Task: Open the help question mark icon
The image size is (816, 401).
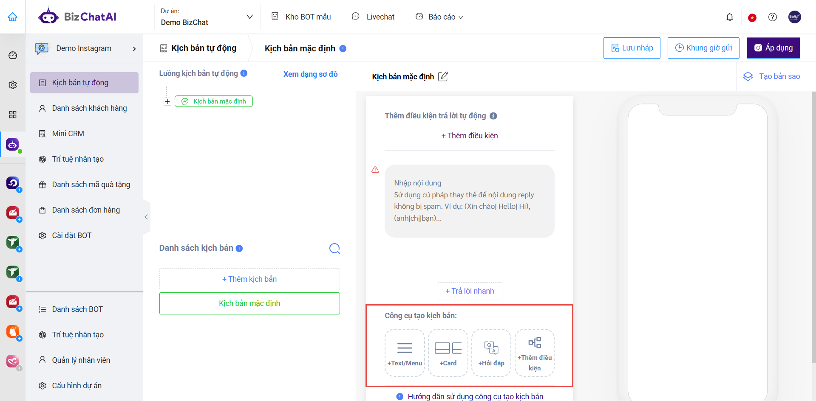Action: [x=773, y=17]
